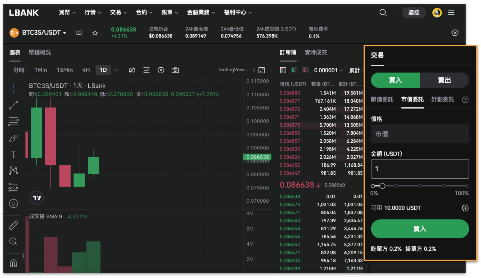
Task: Open the emoji icons tool
Action: [14, 203]
